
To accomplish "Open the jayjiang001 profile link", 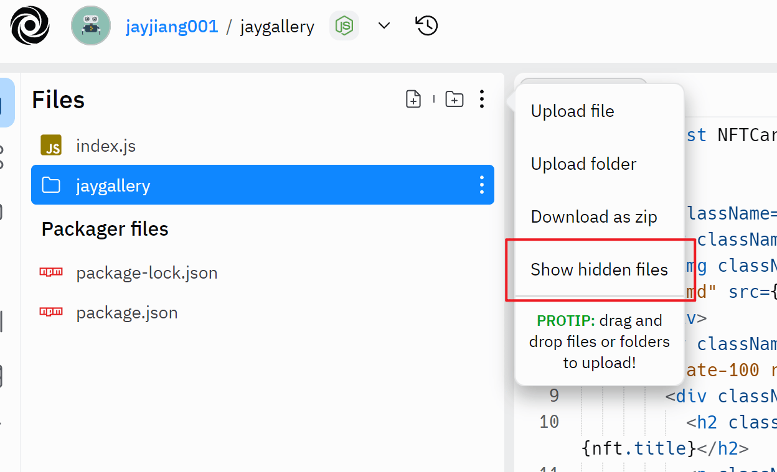I will click(172, 27).
